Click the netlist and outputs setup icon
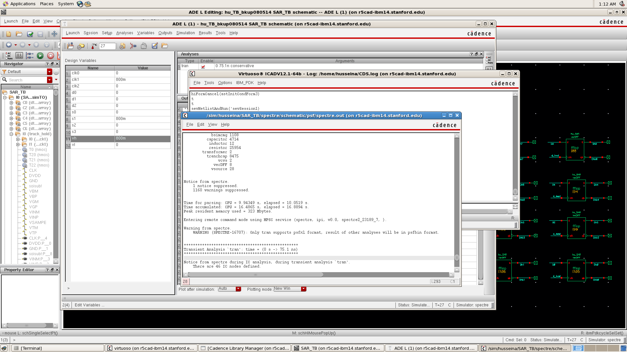Screen dimensions: 627x352 click(30, 56)
